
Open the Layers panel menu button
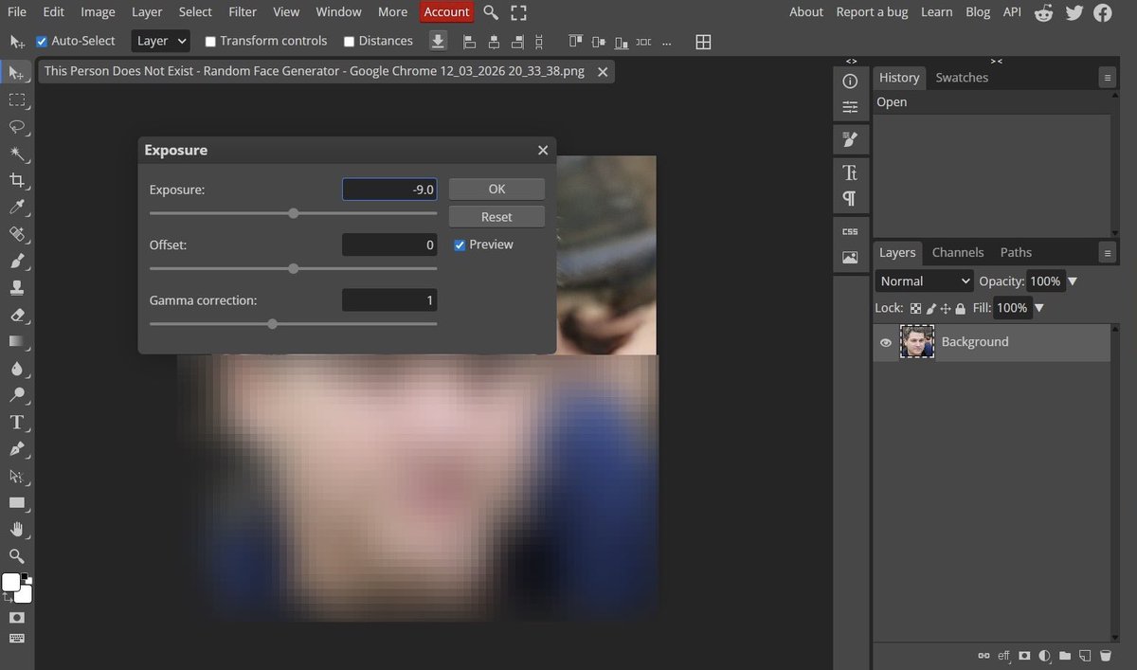click(1107, 253)
